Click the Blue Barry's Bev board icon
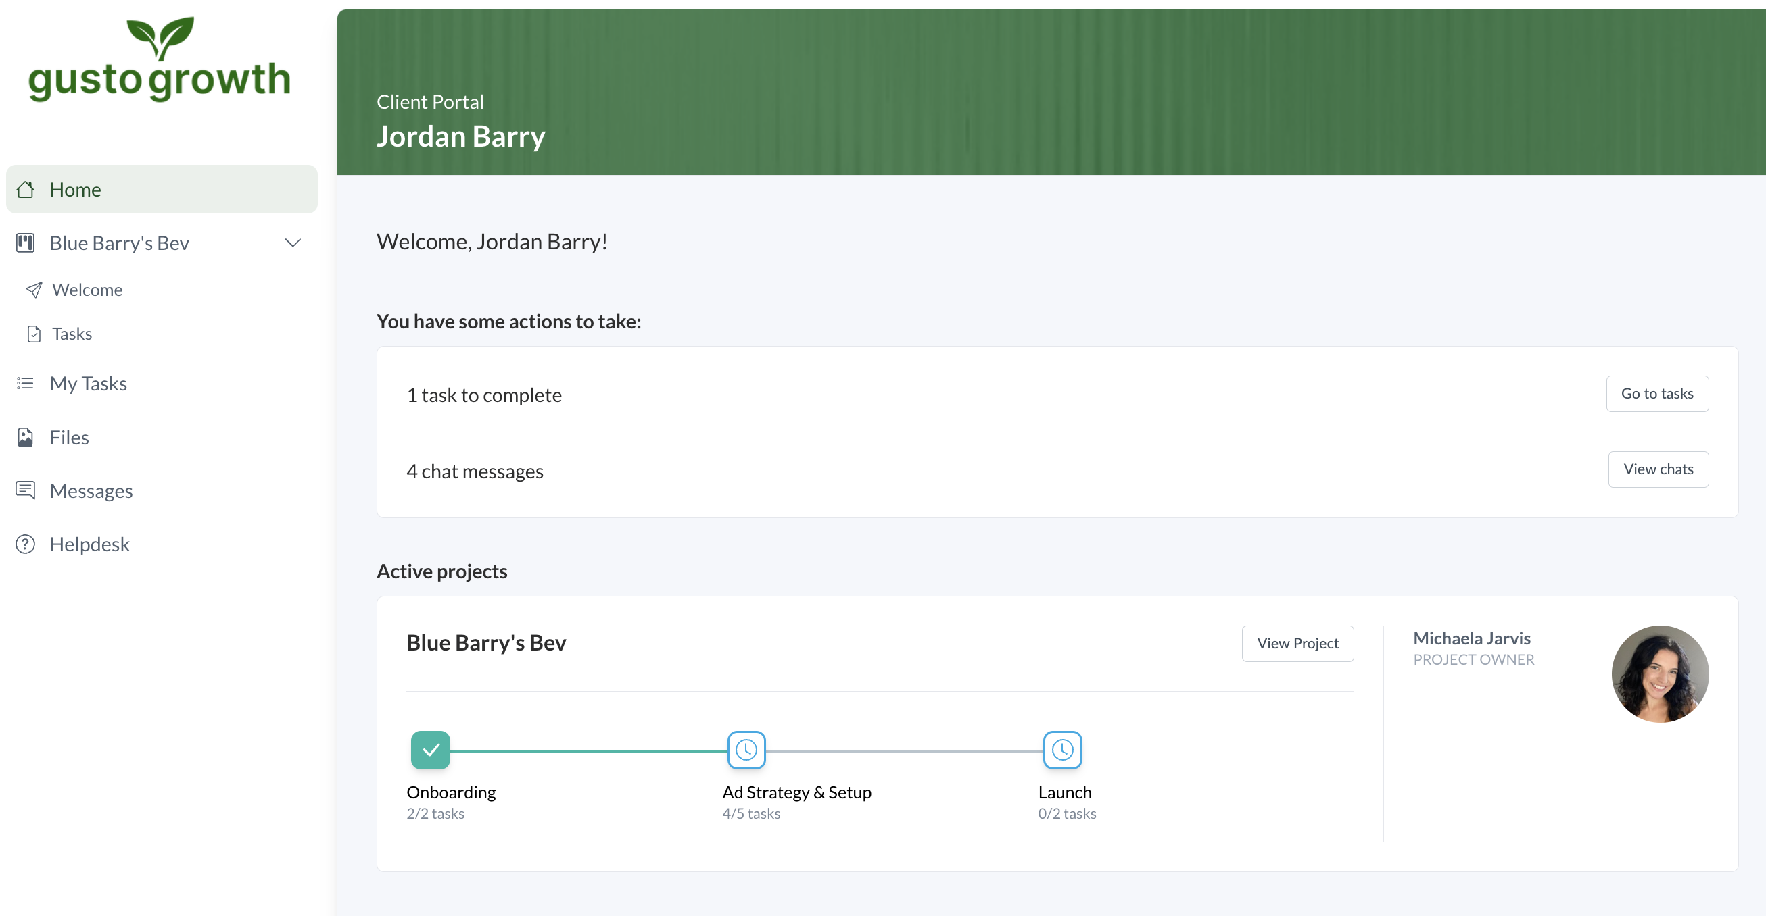This screenshot has height=916, width=1766. (26, 243)
